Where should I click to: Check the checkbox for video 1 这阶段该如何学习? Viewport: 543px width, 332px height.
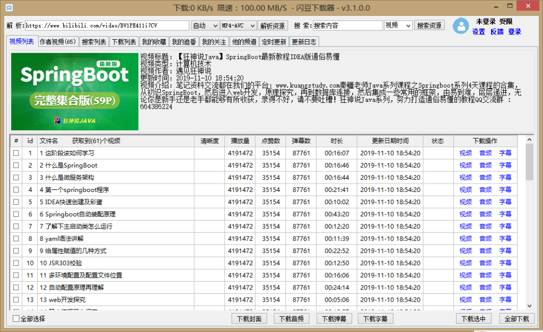click(15, 153)
